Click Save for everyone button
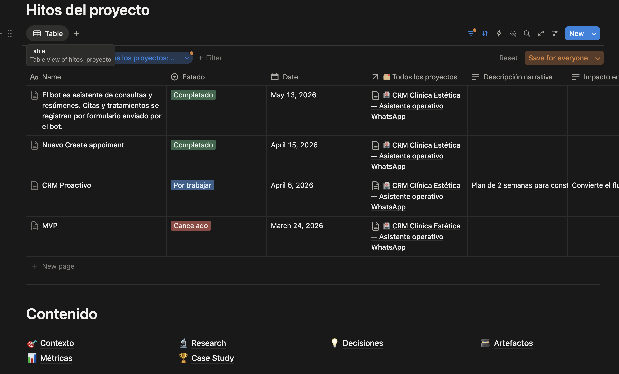The width and height of the screenshot is (619, 374). pyautogui.click(x=558, y=58)
